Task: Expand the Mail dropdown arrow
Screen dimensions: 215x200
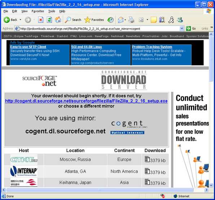Action: click(x=125, y=20)
